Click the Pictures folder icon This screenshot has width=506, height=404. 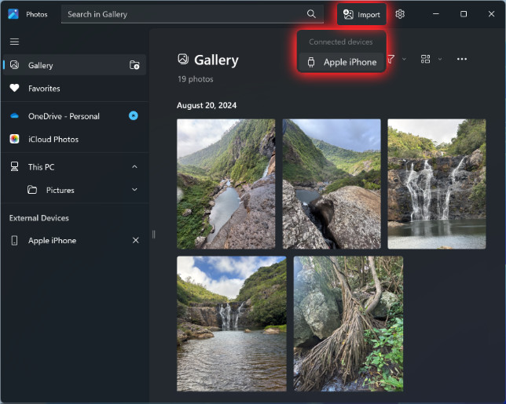click(x=32, y=190)
